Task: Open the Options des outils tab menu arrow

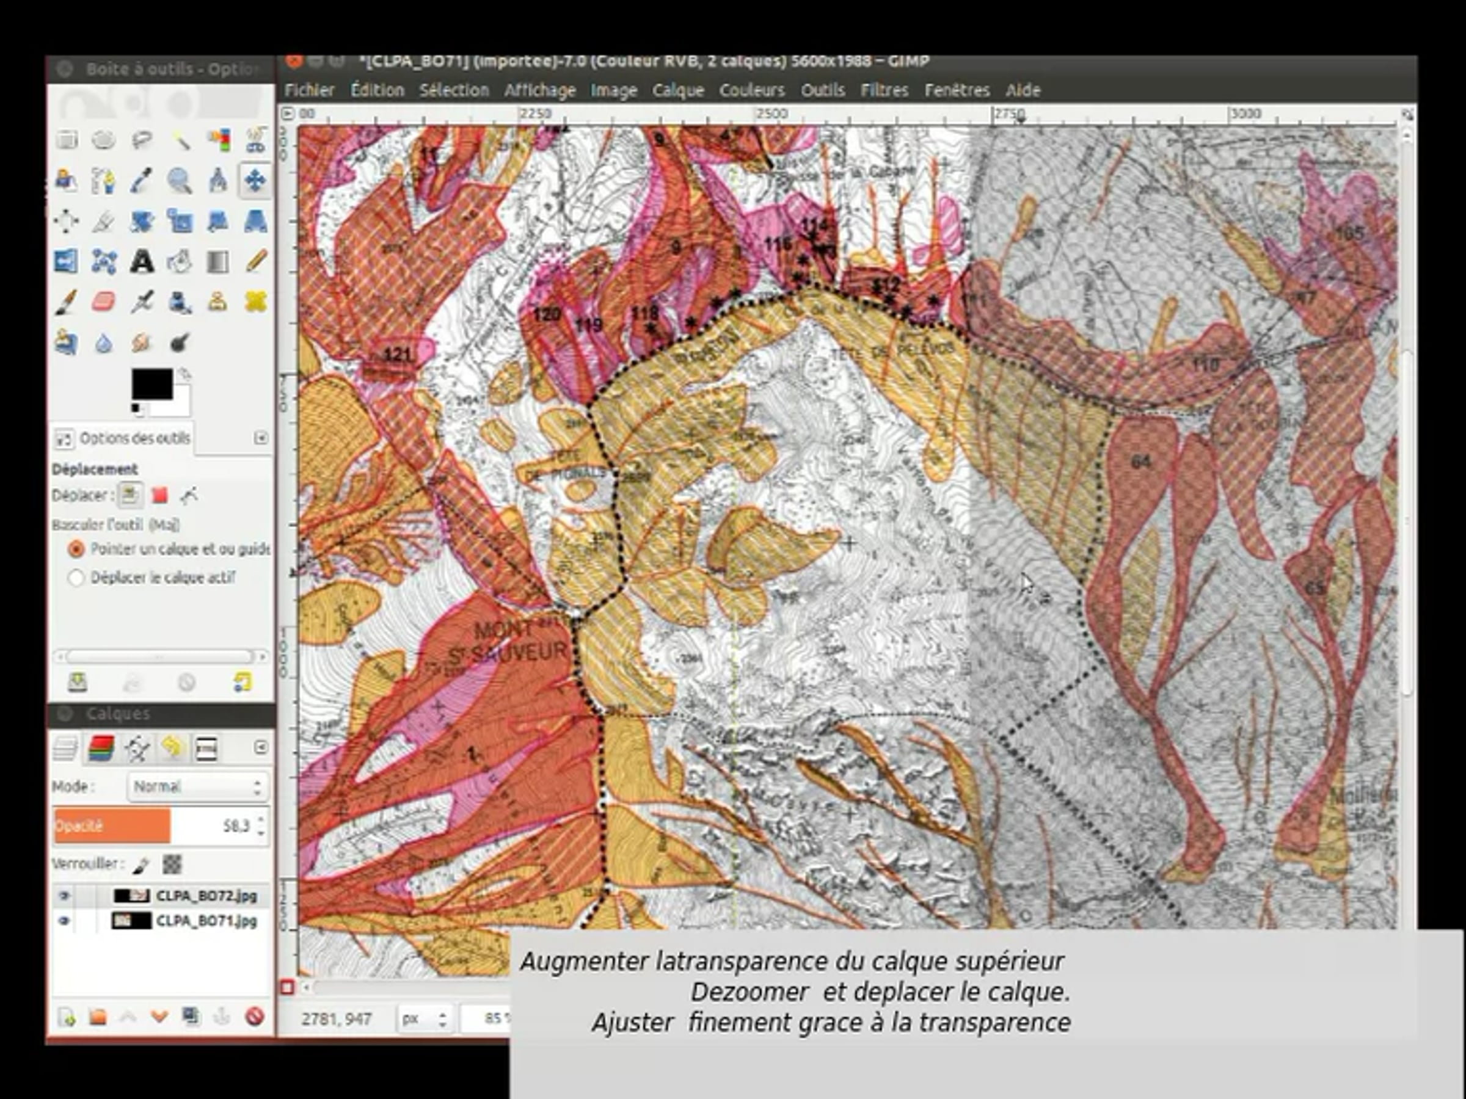Action: (x=261, y=438)
